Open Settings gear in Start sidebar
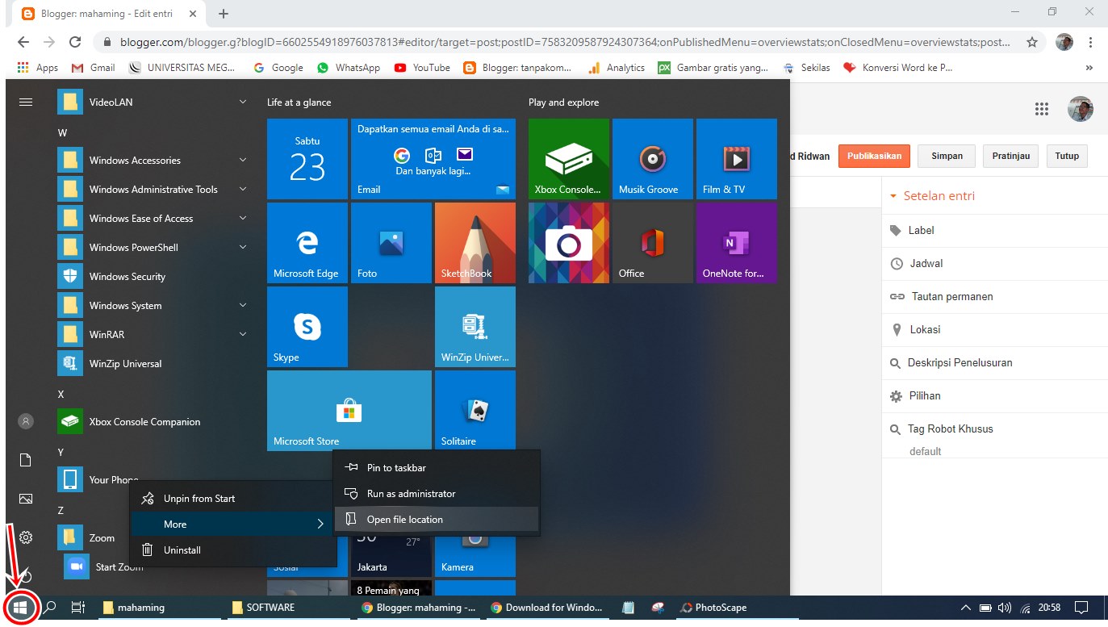 26,537
